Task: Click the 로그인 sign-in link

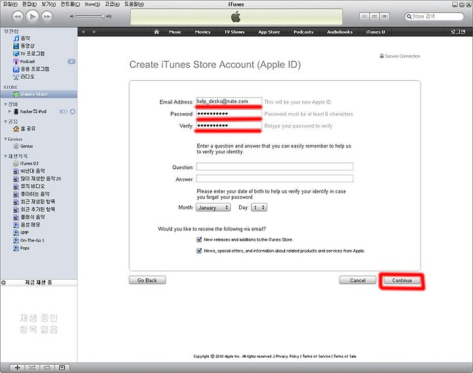Action: click(x=459, y=32)
